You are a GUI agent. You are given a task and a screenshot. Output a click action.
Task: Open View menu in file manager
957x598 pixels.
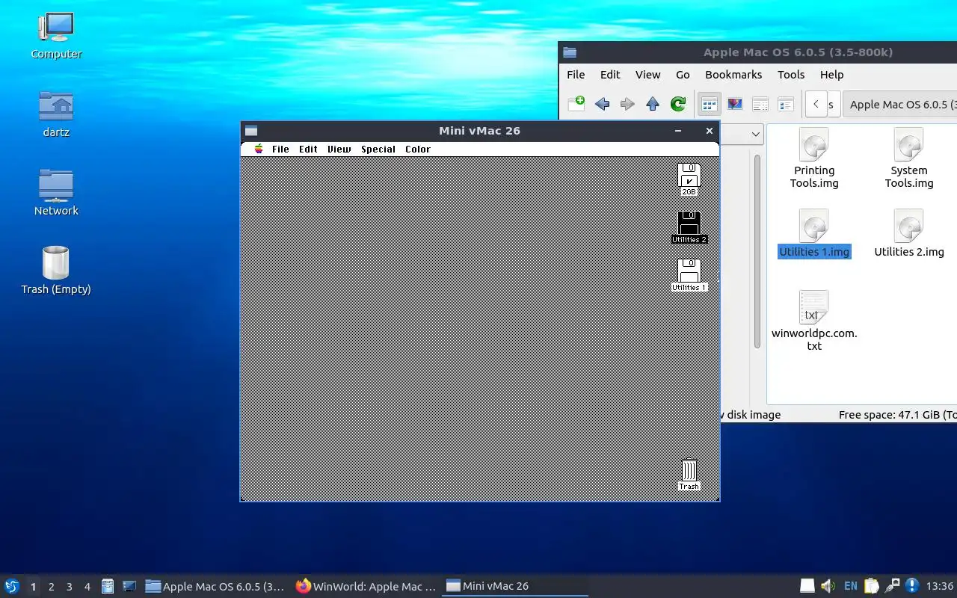click(647, 75)
